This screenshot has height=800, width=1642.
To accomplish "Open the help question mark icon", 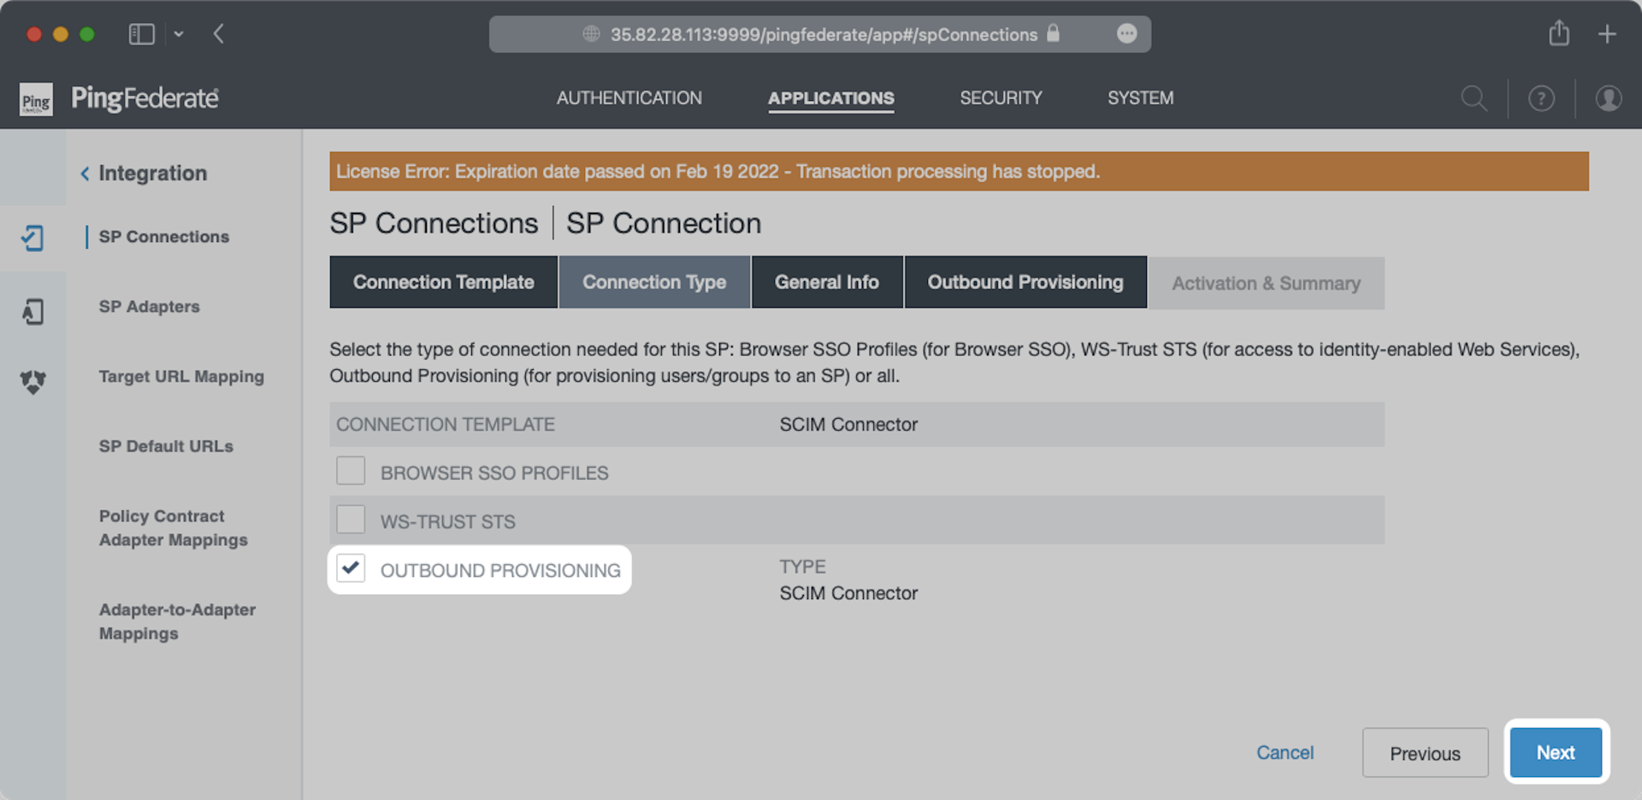I will pyautogui.click(x=1541, y=98).
